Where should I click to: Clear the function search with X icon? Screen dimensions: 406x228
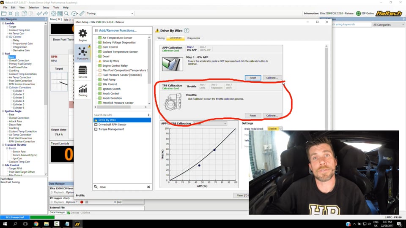click(148, 187)
